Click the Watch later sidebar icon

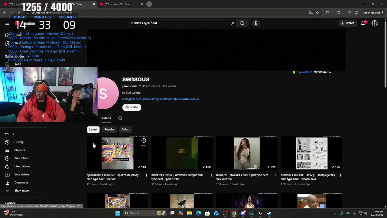point(7,158)
